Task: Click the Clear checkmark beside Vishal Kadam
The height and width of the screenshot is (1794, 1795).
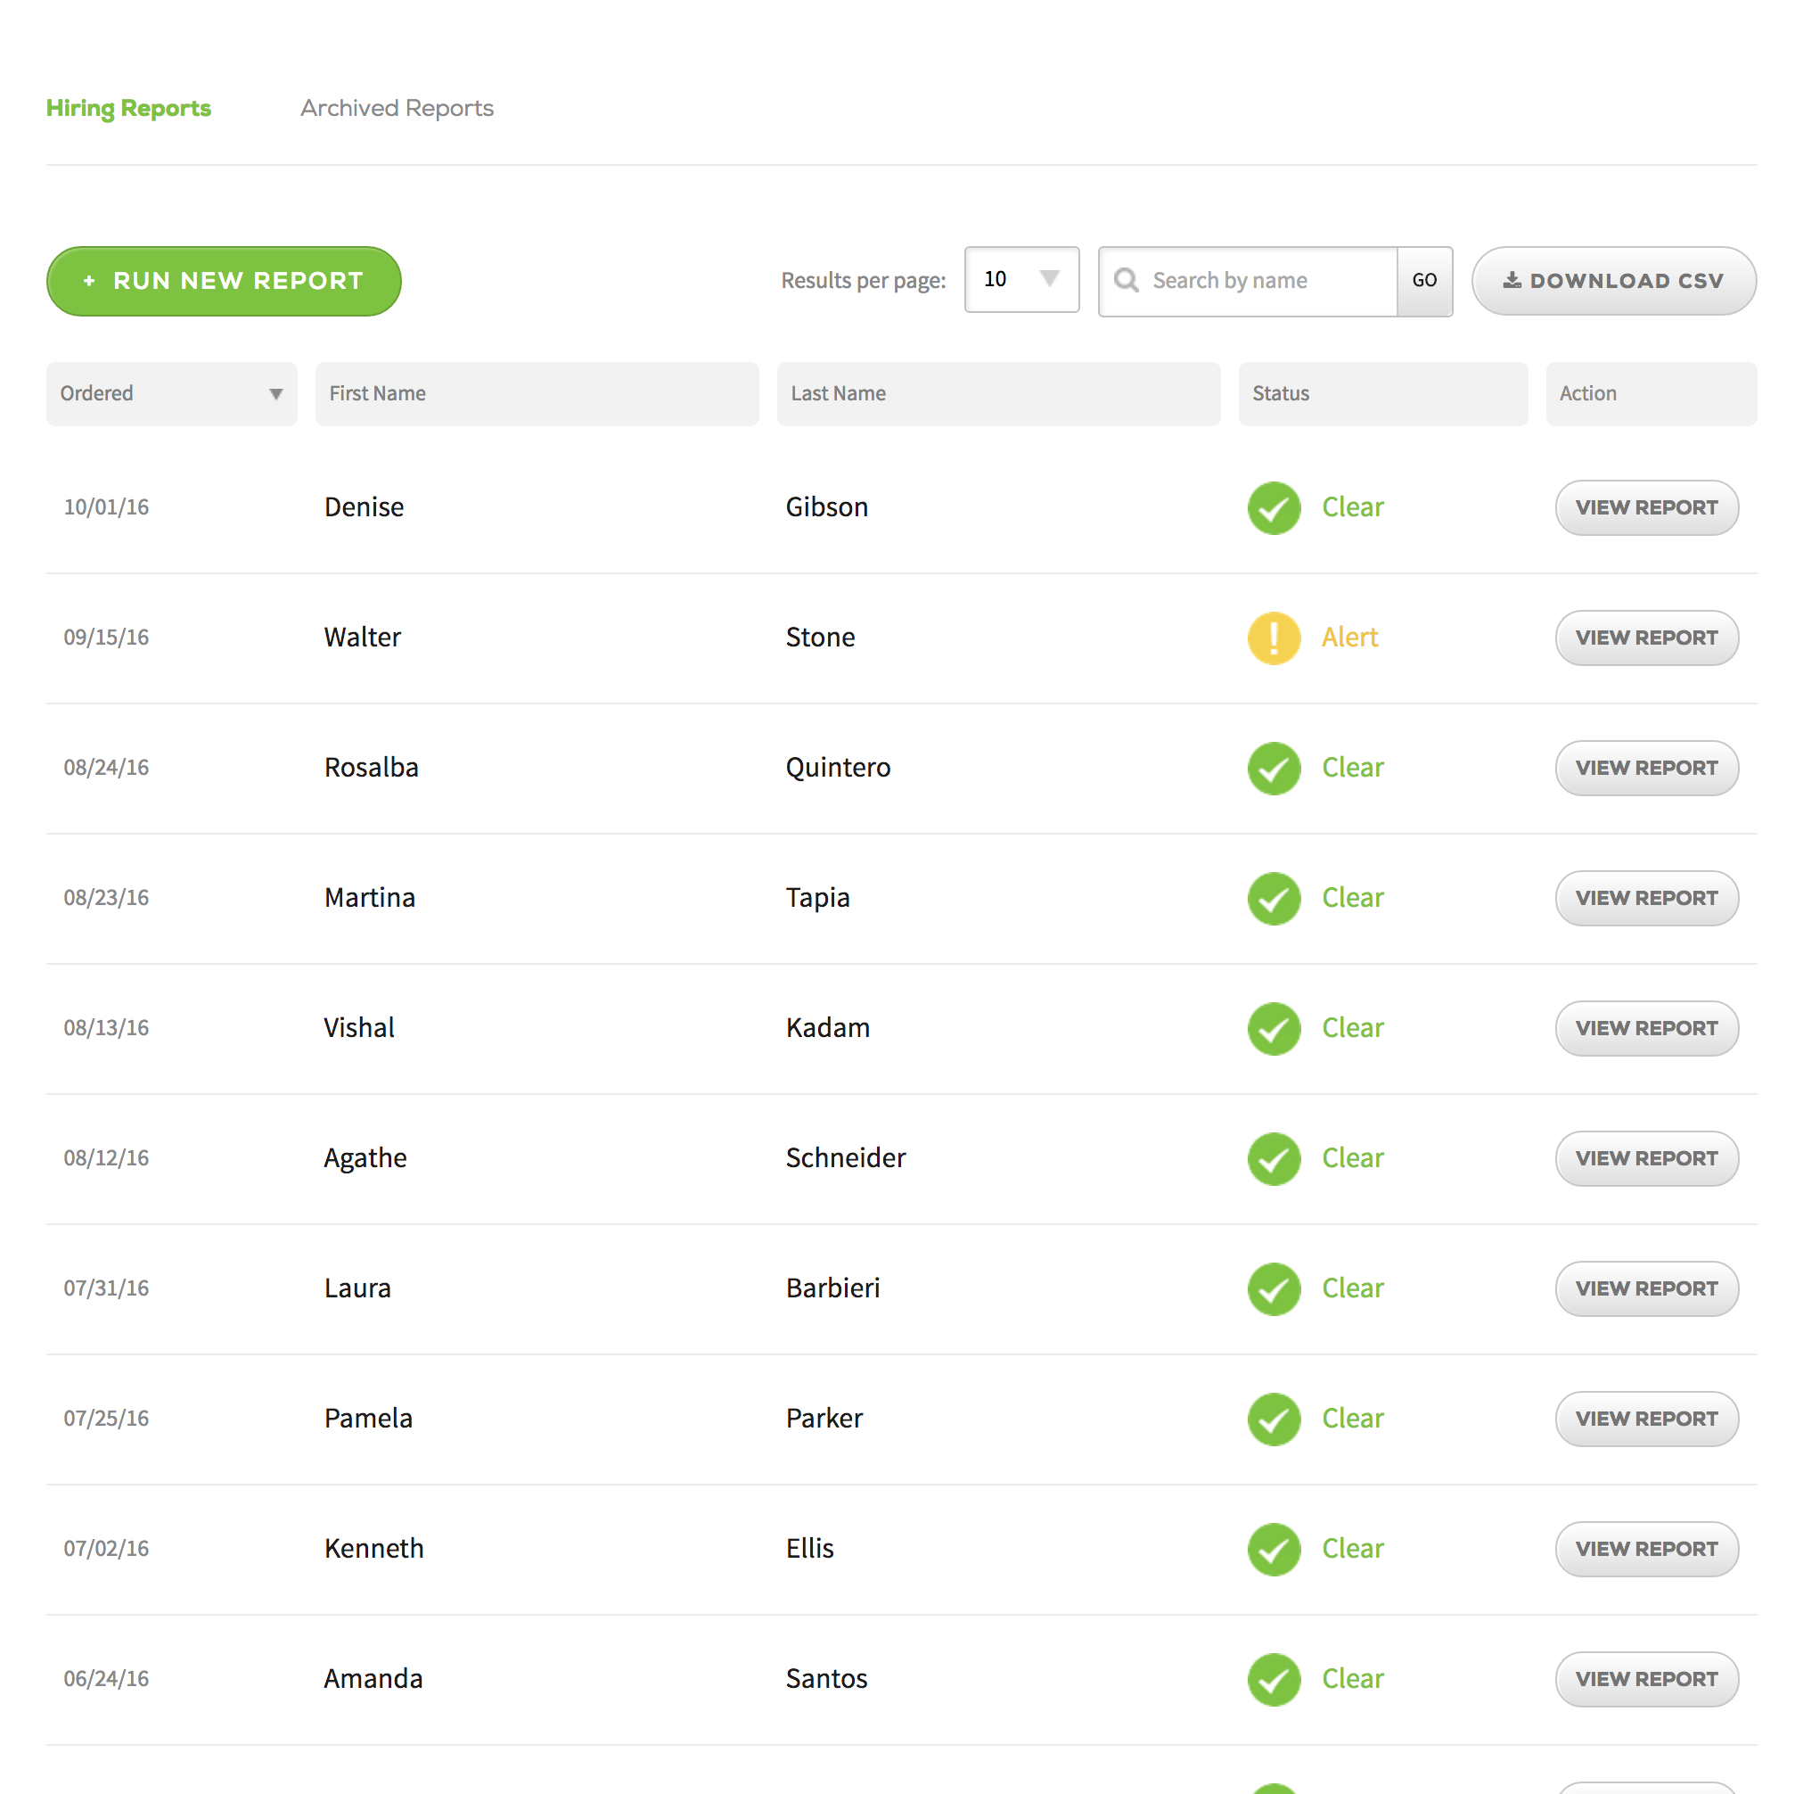Action: (x=1274, y=1029)
